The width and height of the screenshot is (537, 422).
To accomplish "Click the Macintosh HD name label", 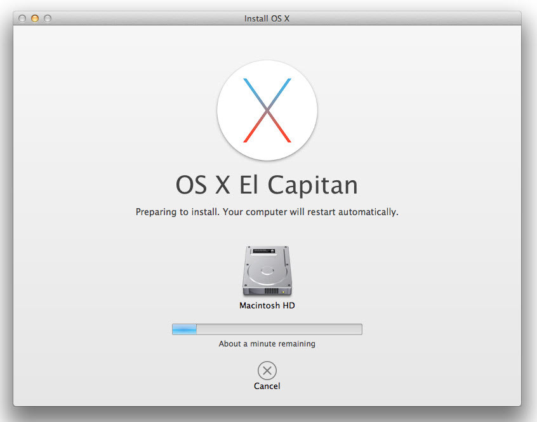I will tap(267, 305).
